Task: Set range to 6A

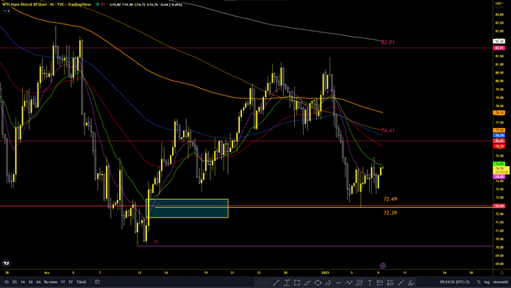Action: tap(38, 282)
